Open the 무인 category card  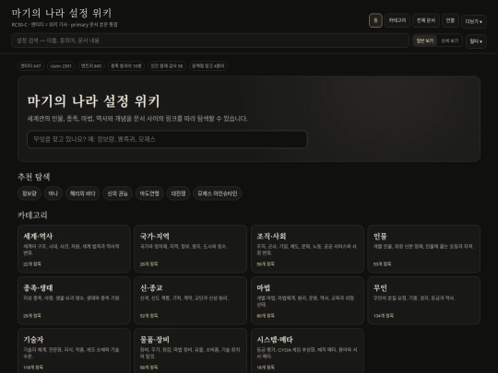pyautogui.click(x=423, y=300)
